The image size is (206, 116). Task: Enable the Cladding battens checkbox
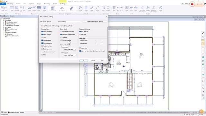pos(42,49)
